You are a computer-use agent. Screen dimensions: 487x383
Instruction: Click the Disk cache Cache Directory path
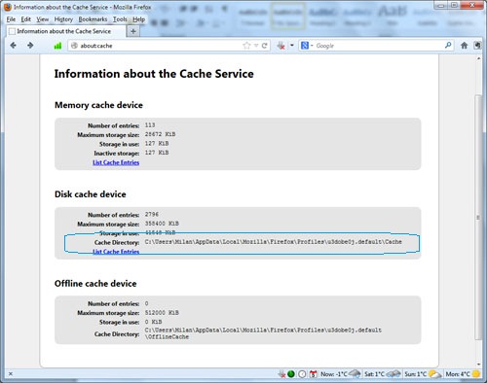tap(274, 242)
